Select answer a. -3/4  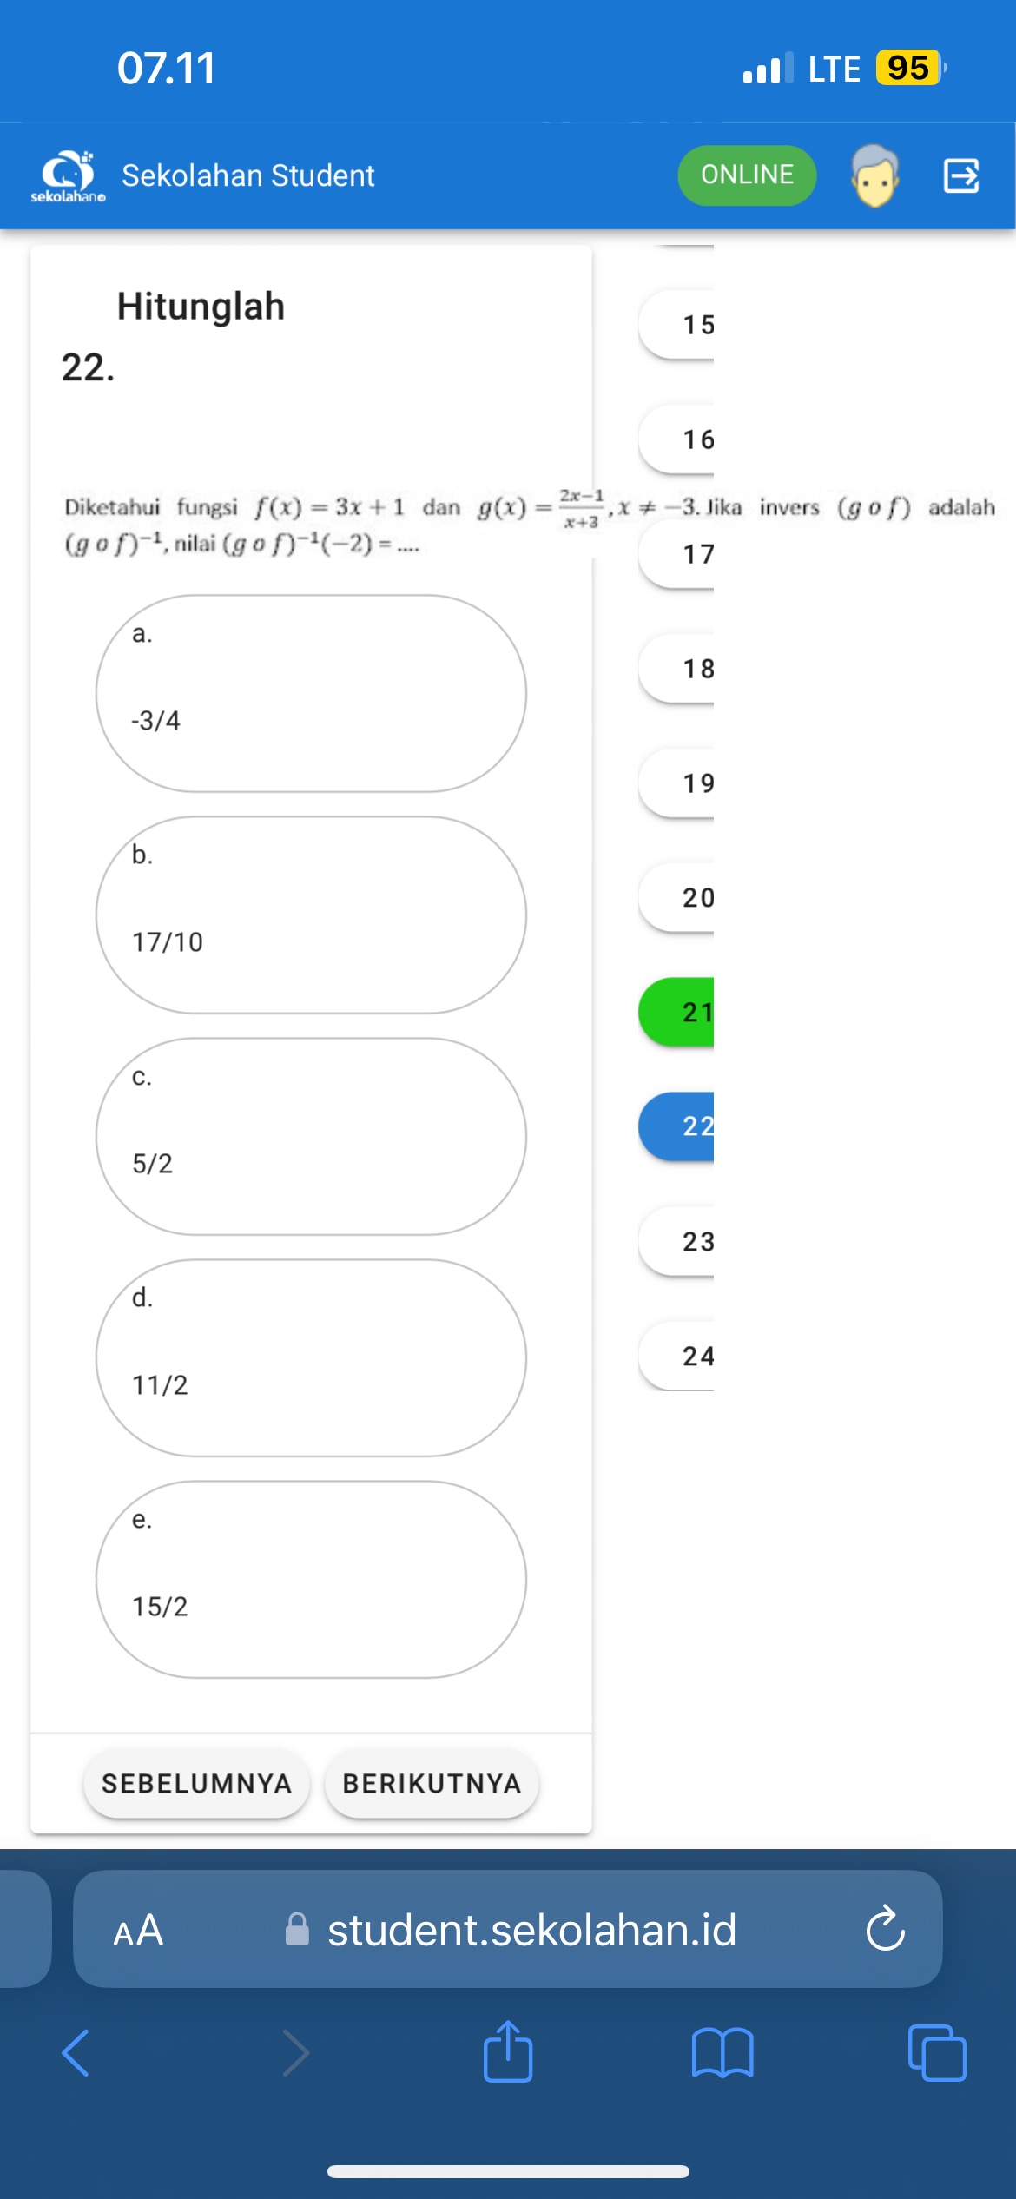(x=311, y=693)
